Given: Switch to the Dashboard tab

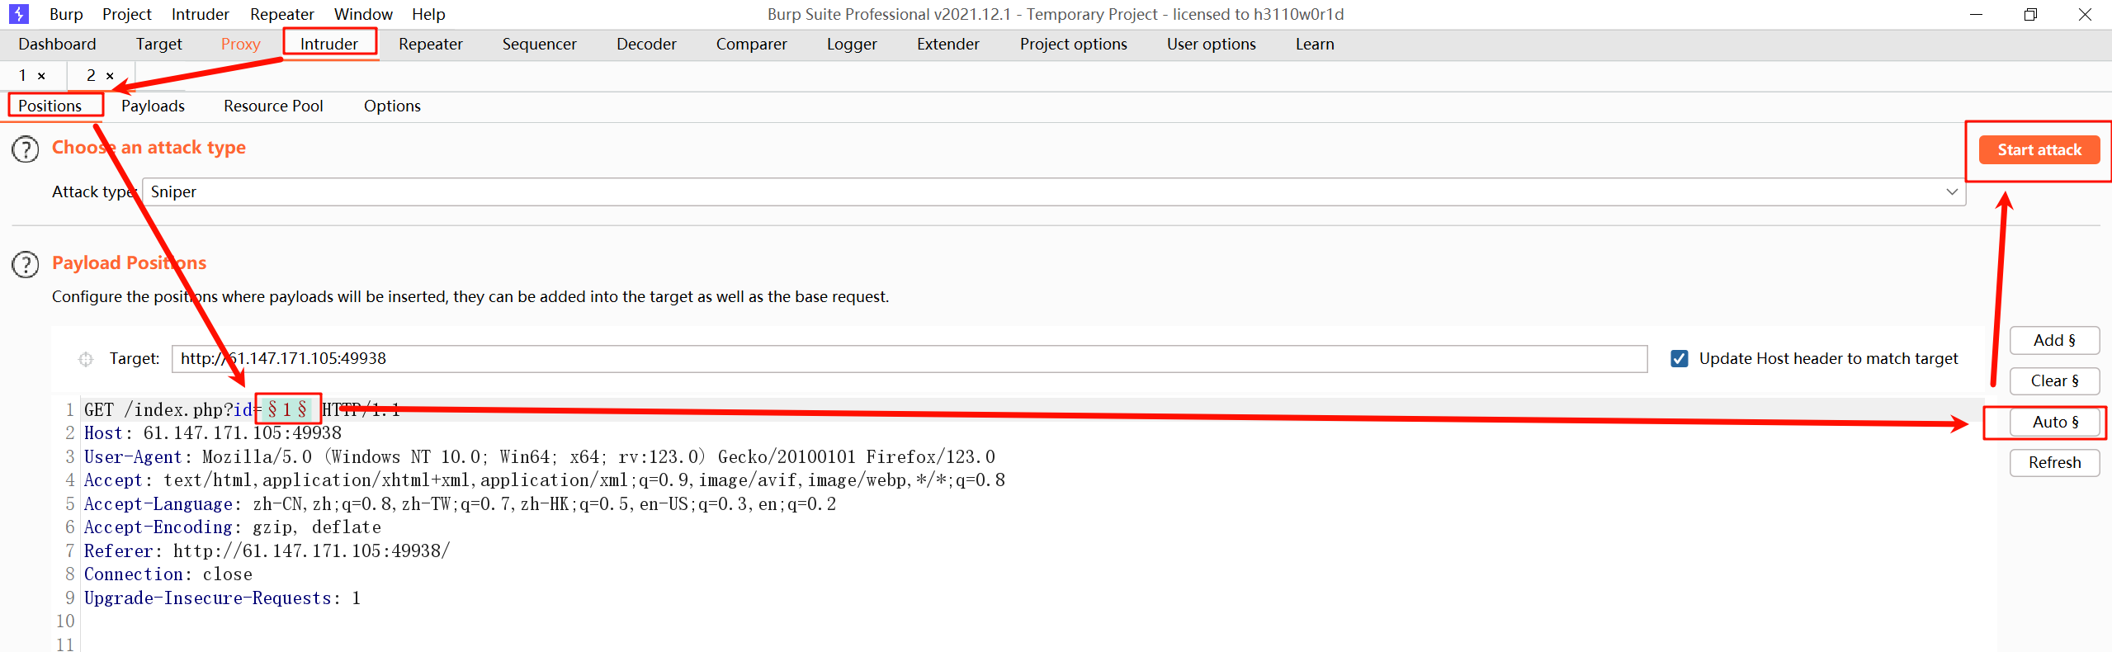Looking at the screenshot, I should point(57,45).
